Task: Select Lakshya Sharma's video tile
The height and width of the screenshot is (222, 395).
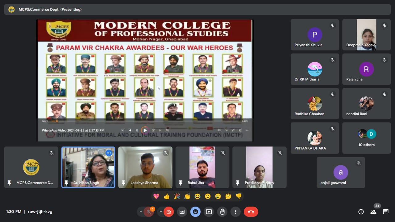Action: [145, 167]
